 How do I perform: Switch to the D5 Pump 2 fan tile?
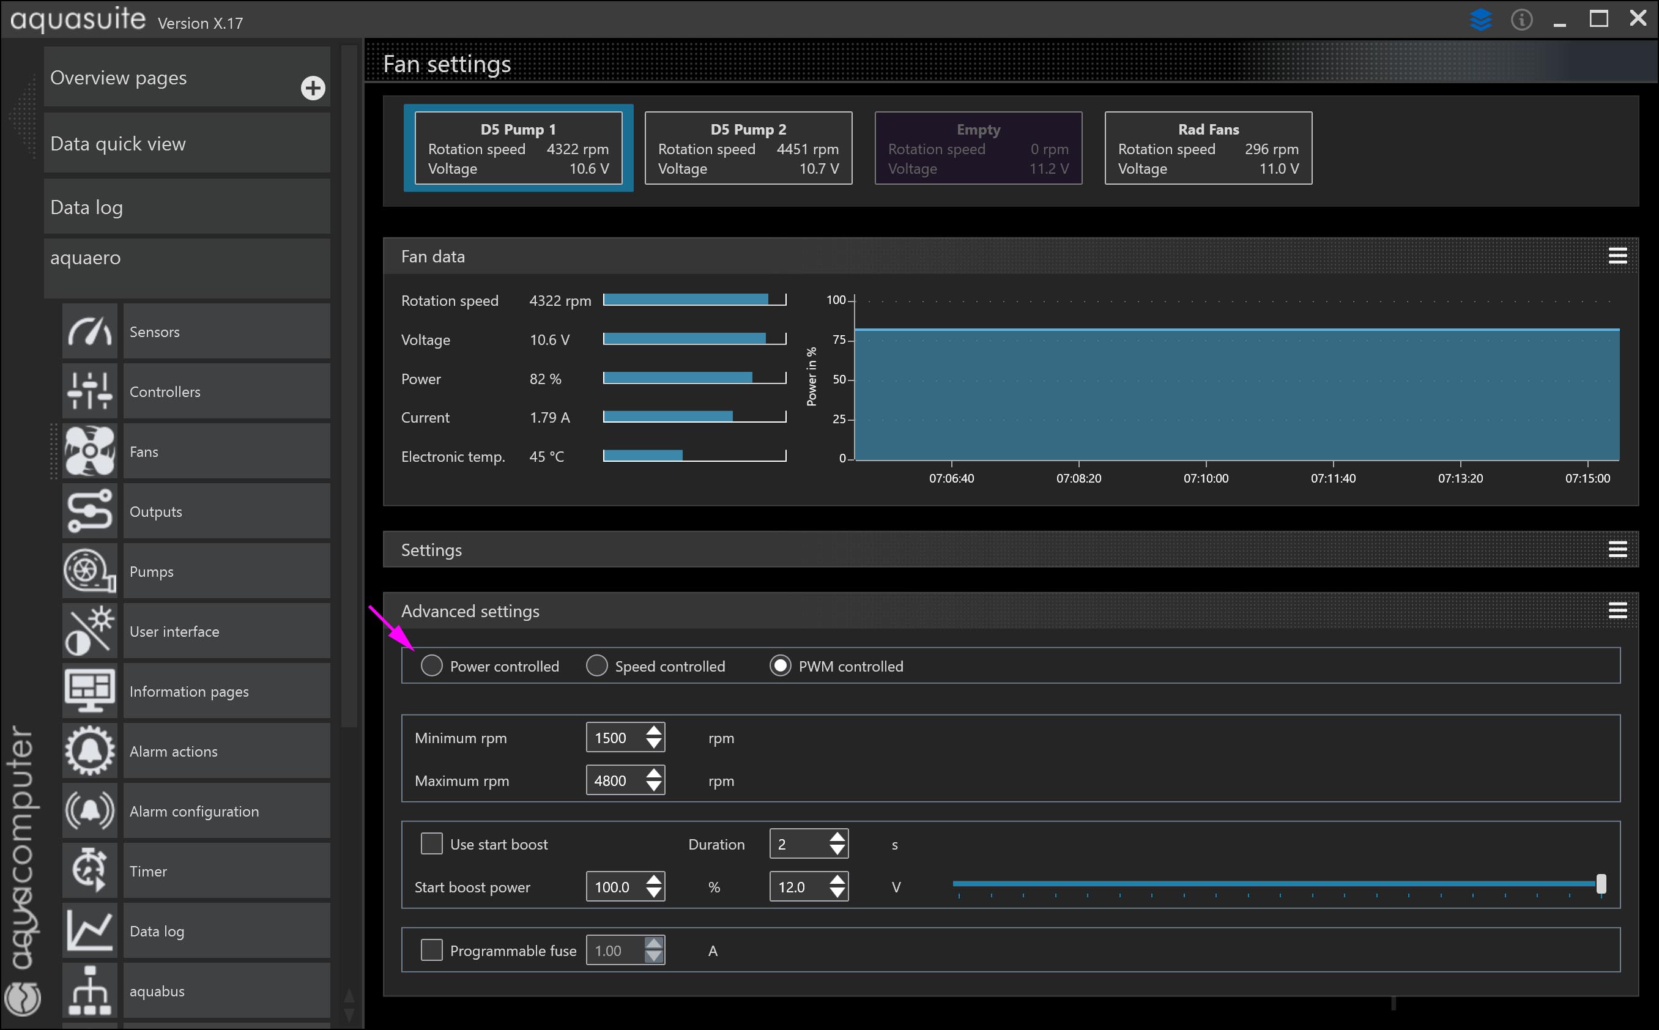pyautogui.click(x=748, y=148)
